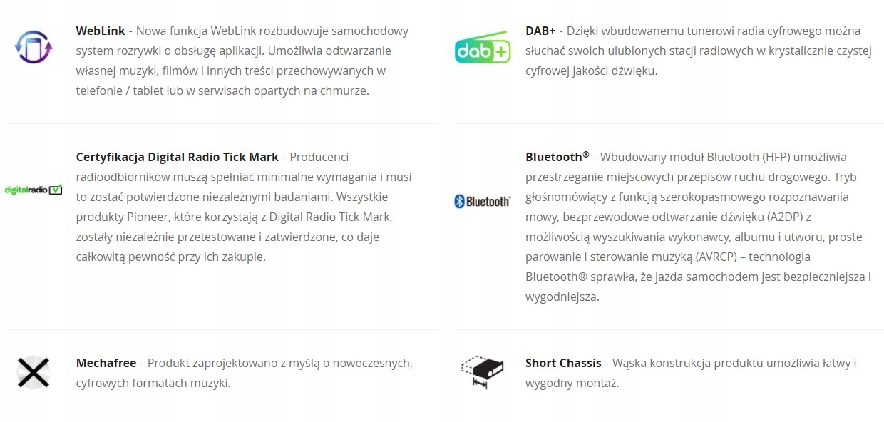Click the bold Bluetooth® heading

pyautogui.click(x=557, y=157)
